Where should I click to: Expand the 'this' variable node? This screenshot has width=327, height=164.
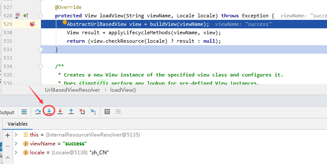tap(16, 135)
